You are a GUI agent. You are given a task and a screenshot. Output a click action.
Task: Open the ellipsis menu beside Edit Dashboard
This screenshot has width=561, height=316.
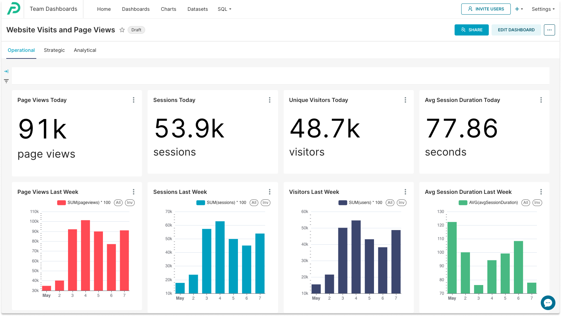point(549,30)
